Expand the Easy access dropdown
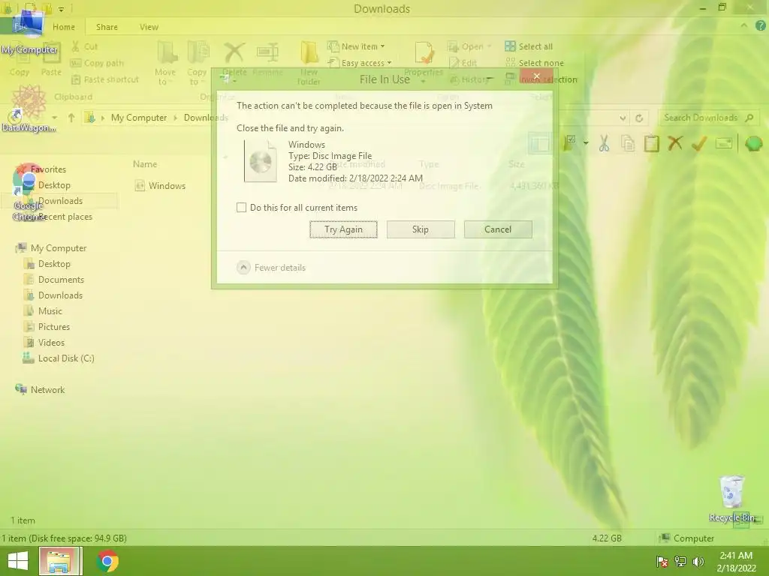The image size is (769, 576). tap(360, 63)
